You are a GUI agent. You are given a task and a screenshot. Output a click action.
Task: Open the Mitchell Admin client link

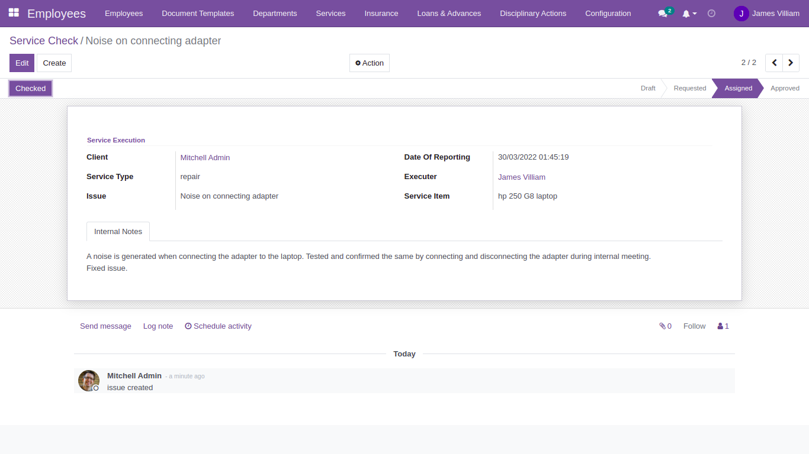[x=205, y=157]
